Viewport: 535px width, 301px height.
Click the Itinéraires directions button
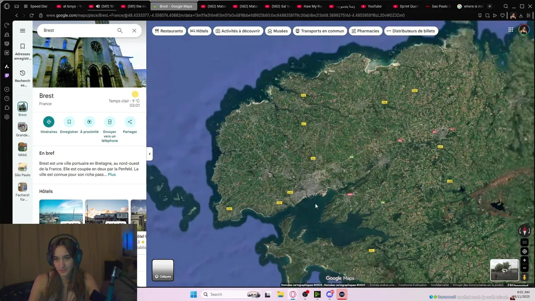(x=48, y=122)
